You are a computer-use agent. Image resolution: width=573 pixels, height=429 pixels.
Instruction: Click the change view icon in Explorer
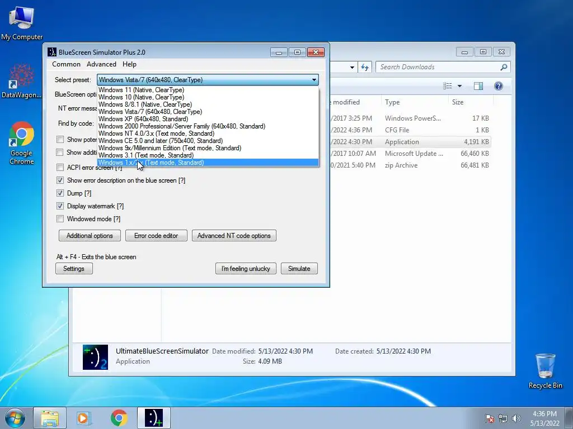[448, 86]
